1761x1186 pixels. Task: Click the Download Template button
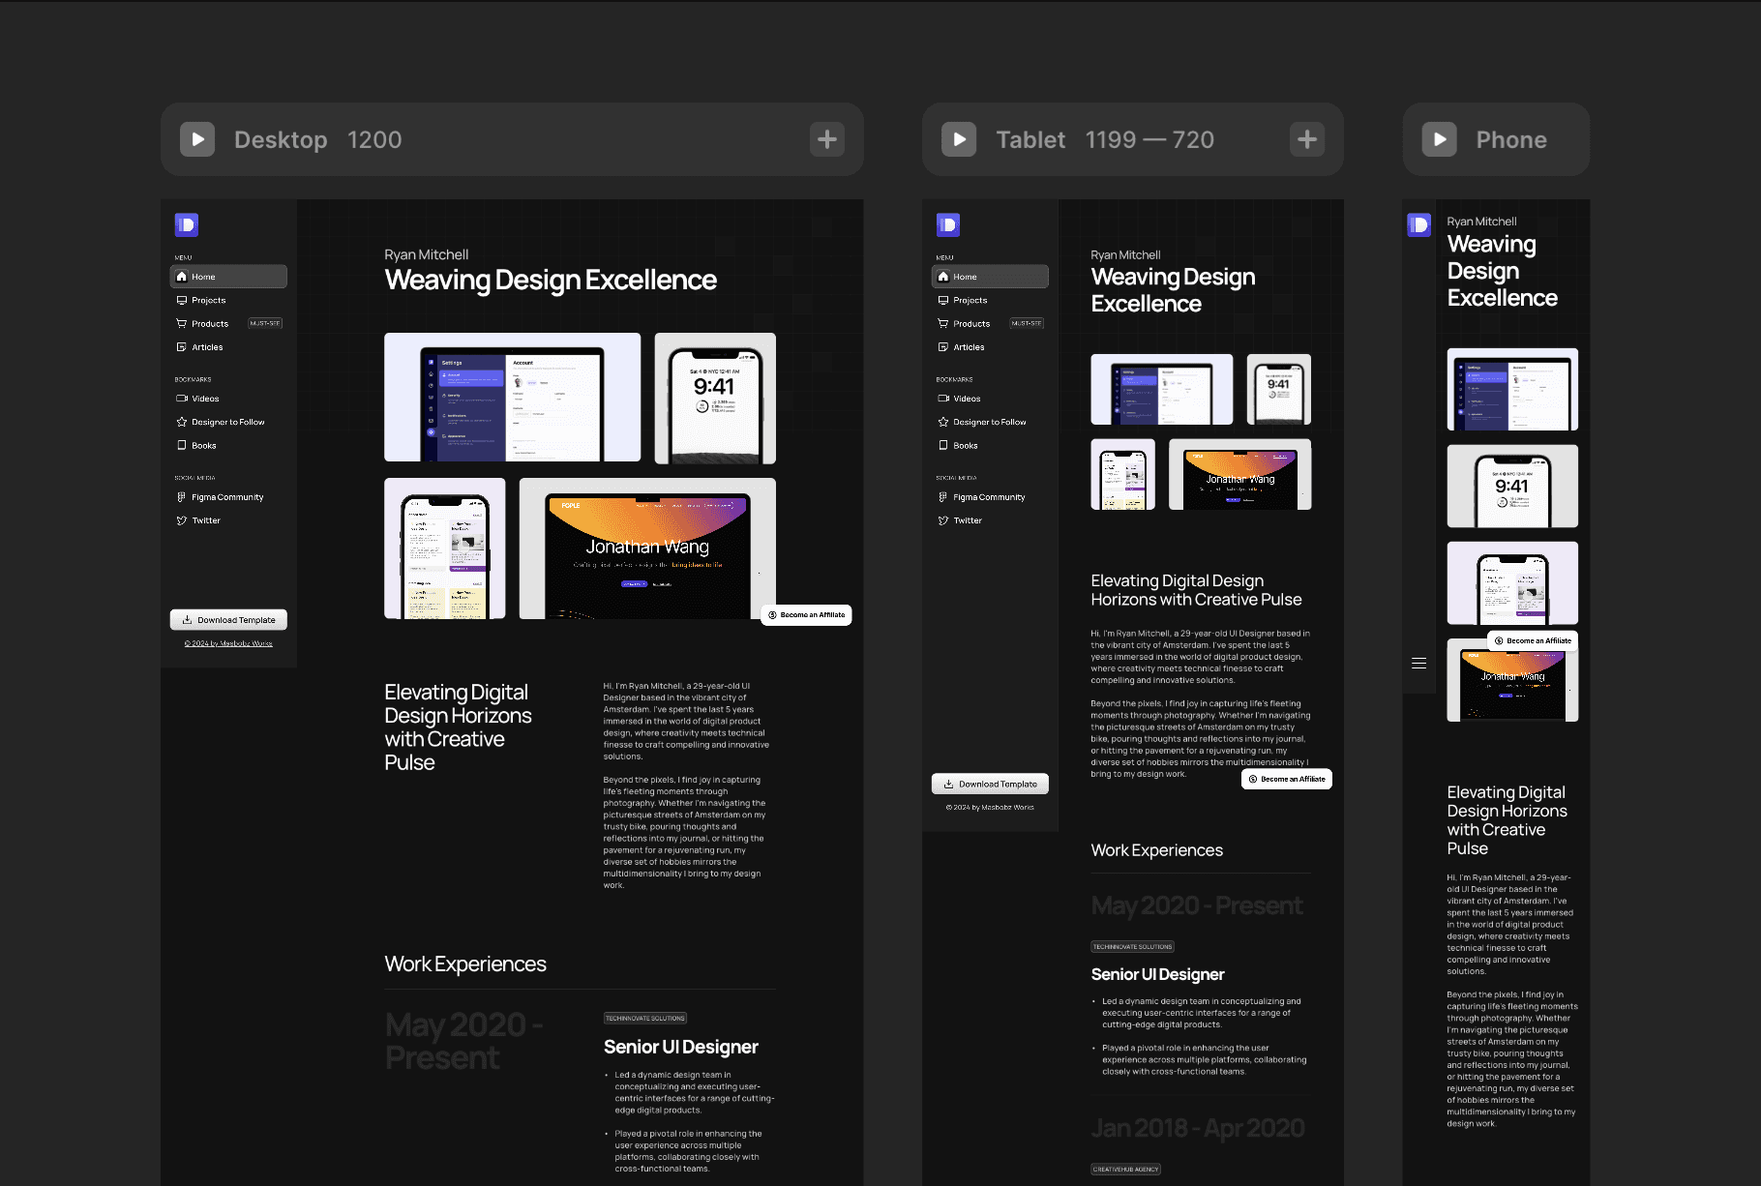pos(227,619)
